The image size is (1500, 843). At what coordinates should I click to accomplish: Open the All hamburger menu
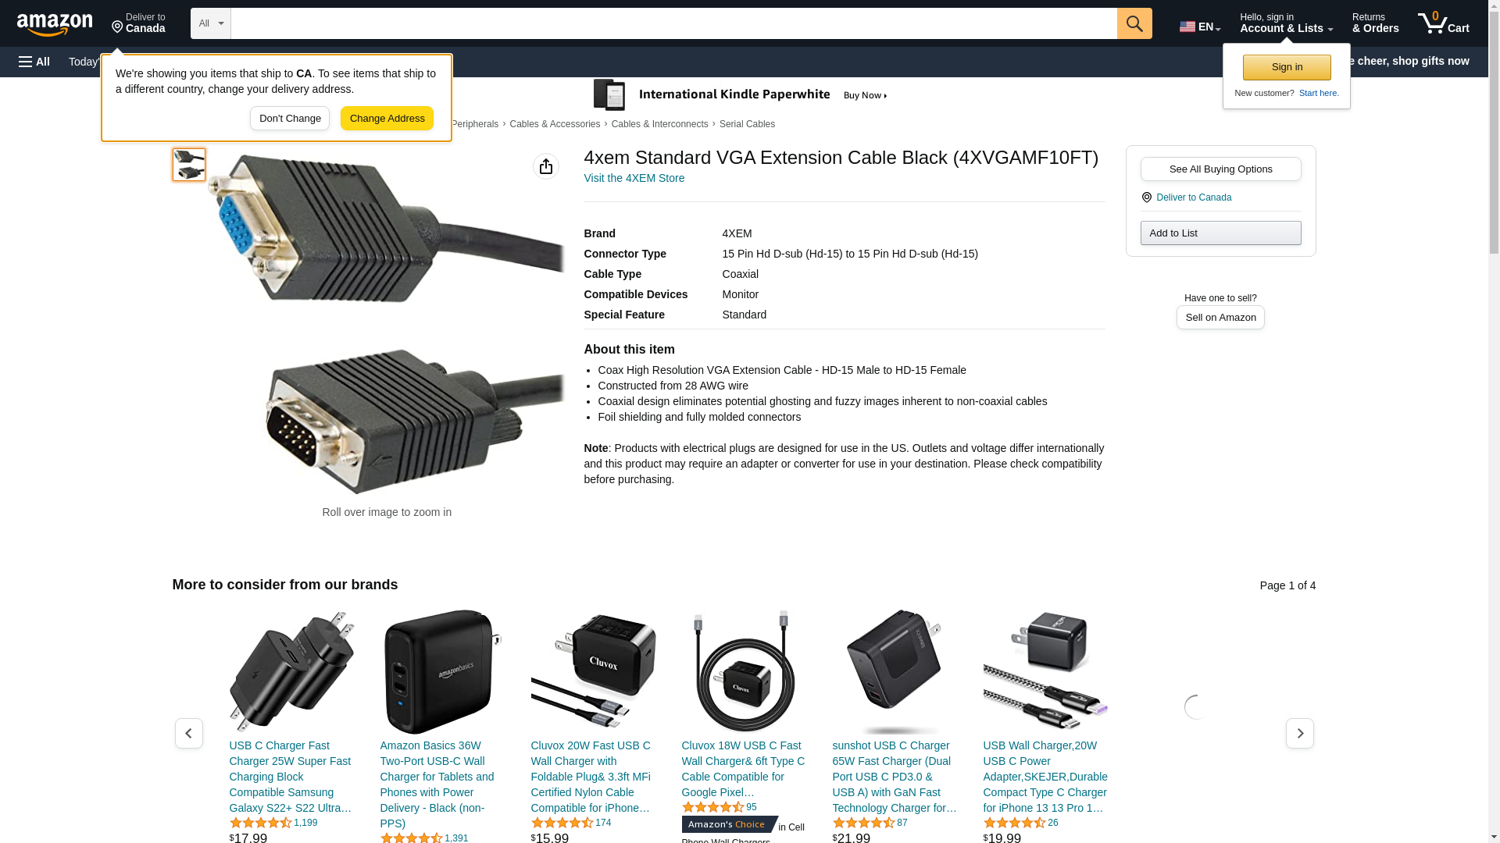34,62
